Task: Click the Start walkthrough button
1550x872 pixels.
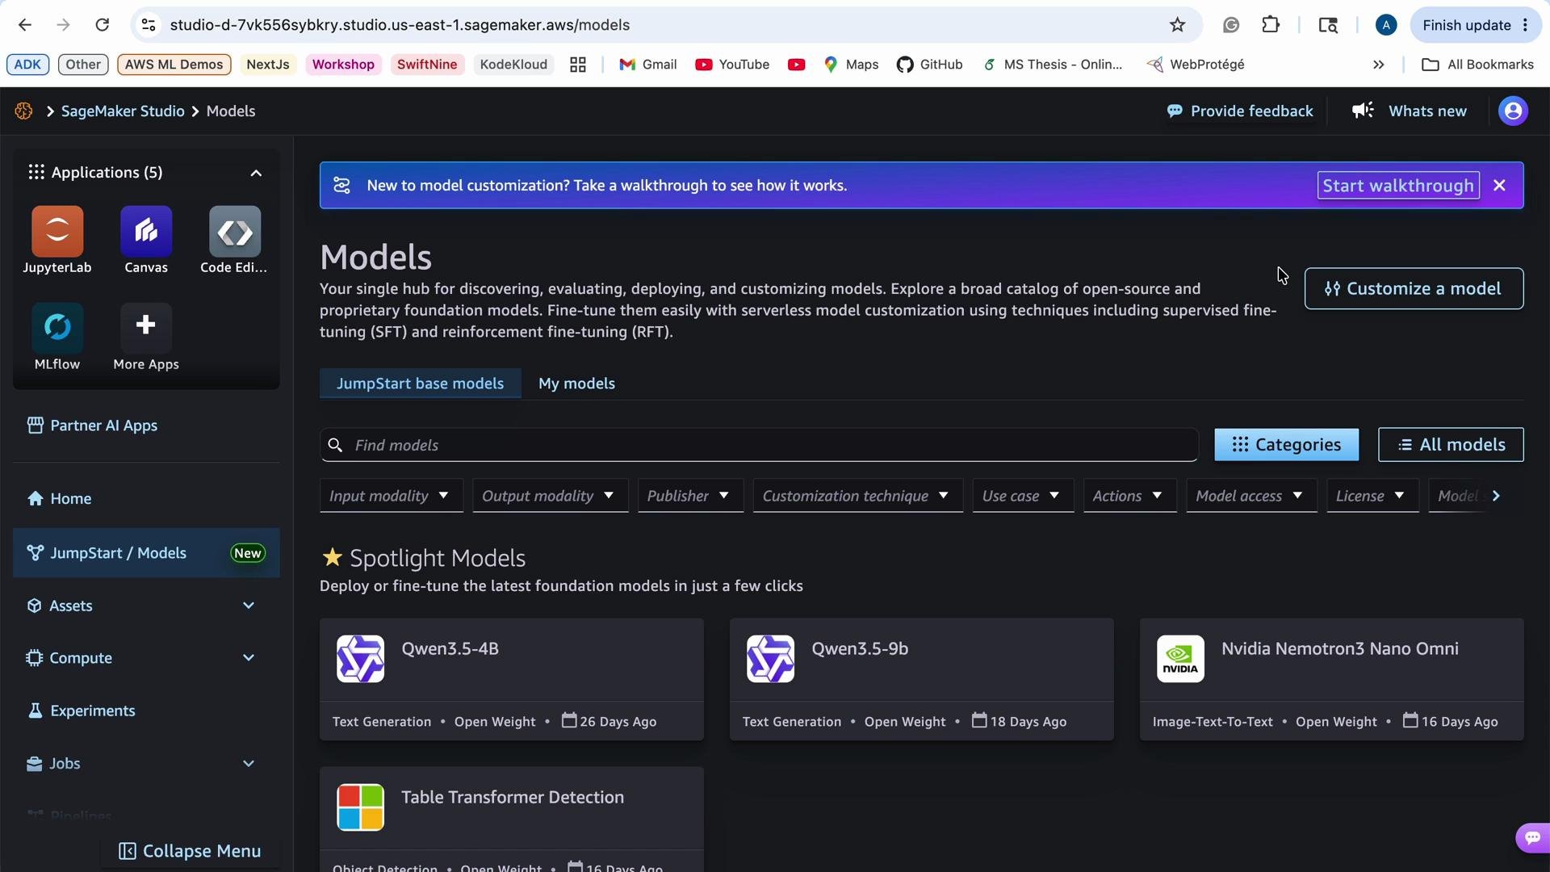Action: point(1398,186)
